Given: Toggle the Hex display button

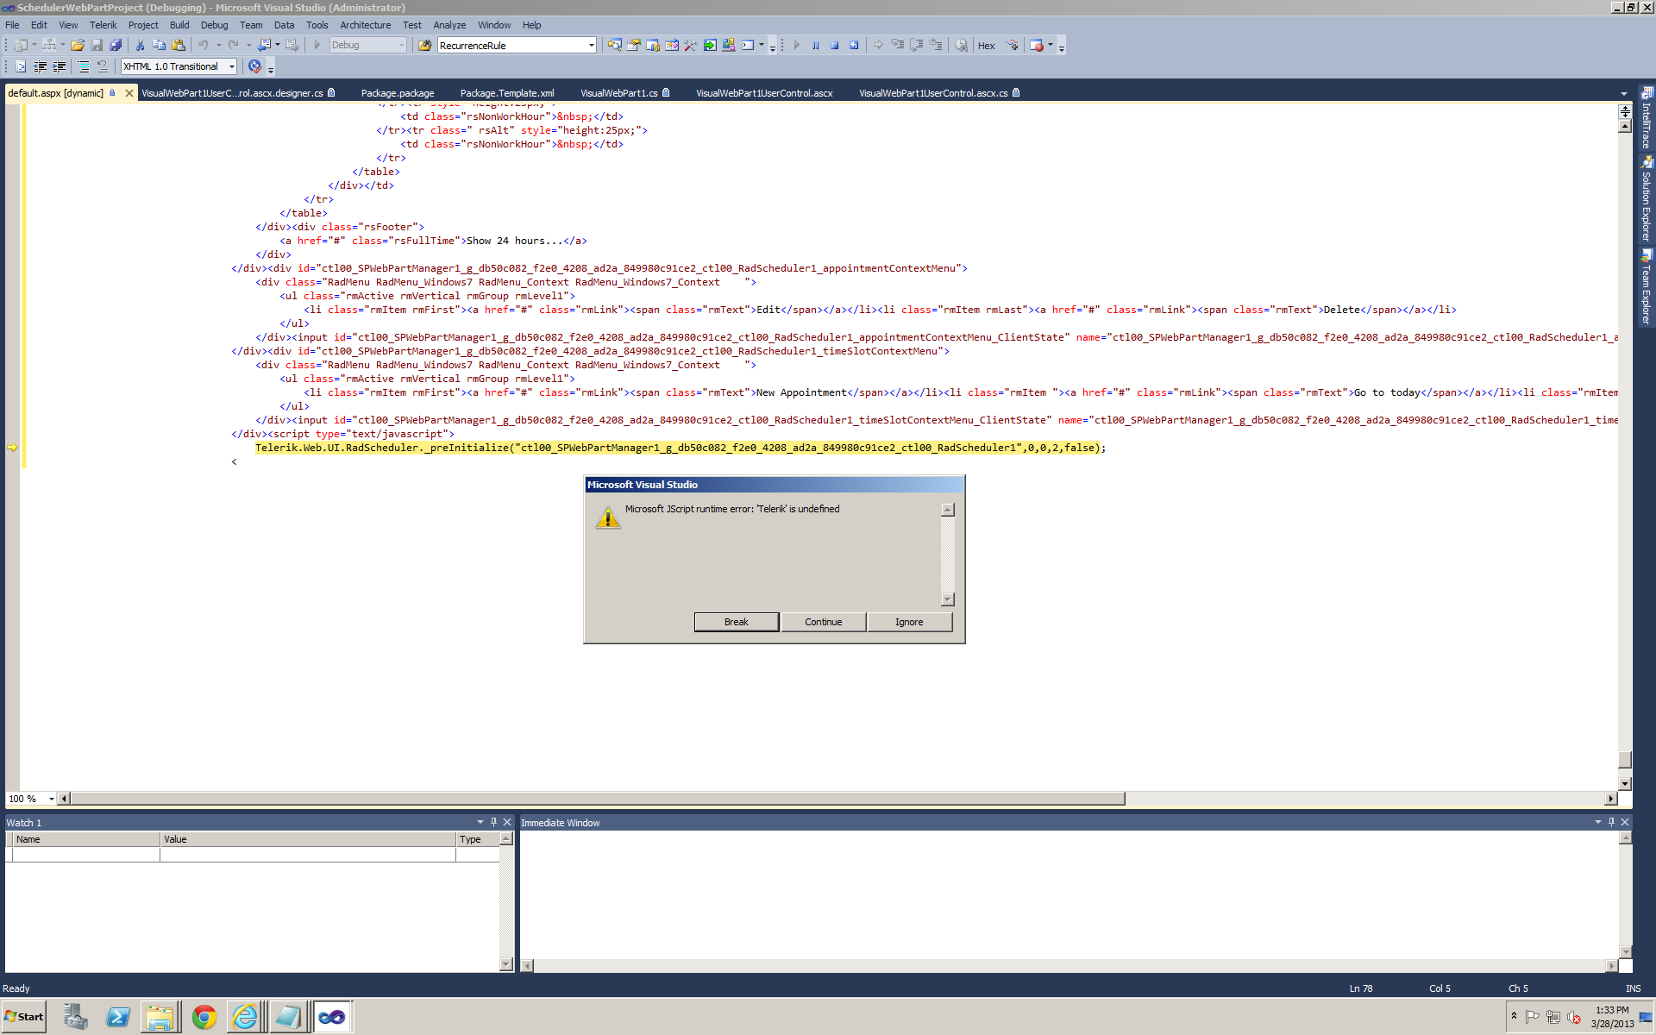Looking at the screenshot, I should click(986, 46).
